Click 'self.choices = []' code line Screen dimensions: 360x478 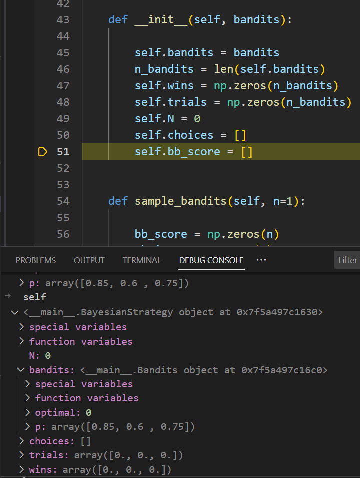pyautogui.click(x=190, y=135)
